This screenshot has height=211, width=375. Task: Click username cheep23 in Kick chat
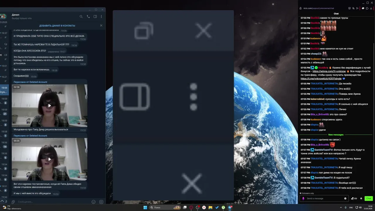tap(316, 54)
